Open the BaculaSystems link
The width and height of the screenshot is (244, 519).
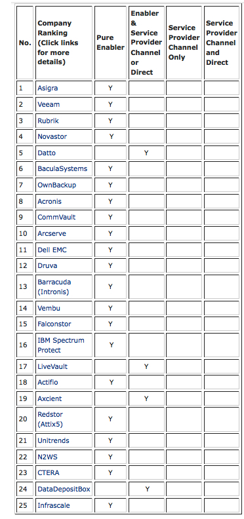[x=62, y=168]
